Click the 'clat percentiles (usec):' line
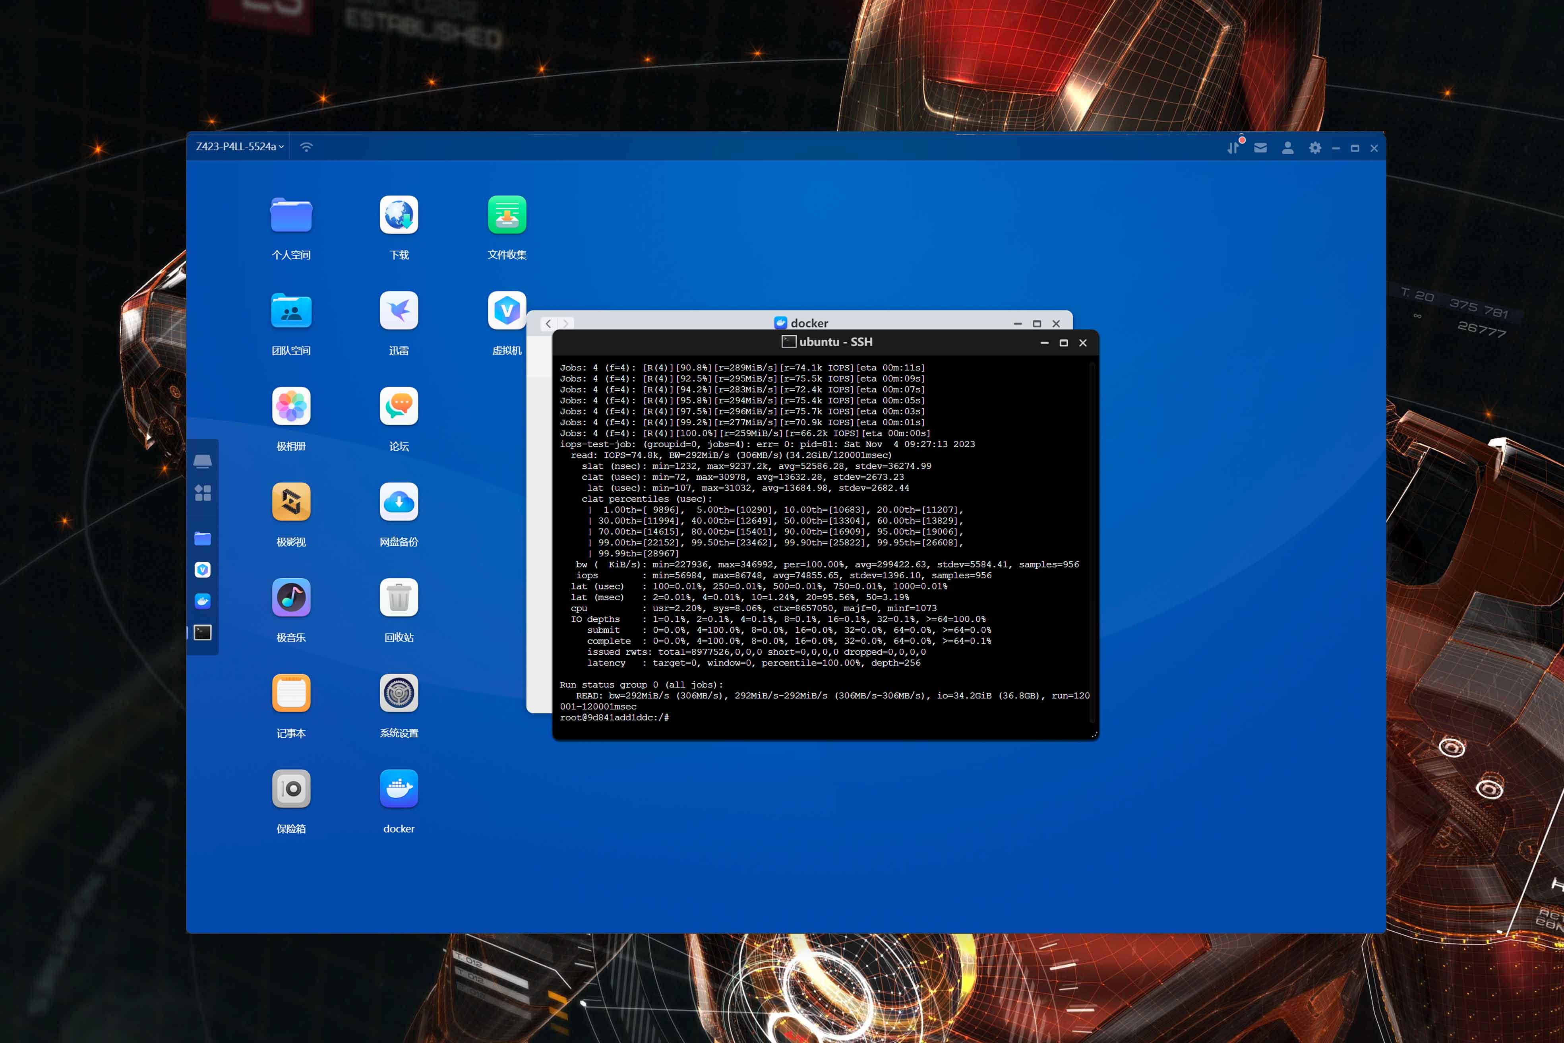This screenshot has height=1043, width=1564. (647, 500)
